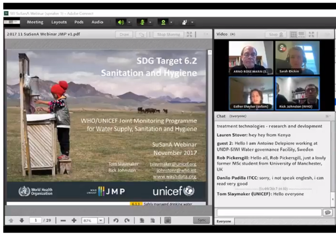Zoom in using the plus icon
Screen dimensions: 336x237
[74, 220]
